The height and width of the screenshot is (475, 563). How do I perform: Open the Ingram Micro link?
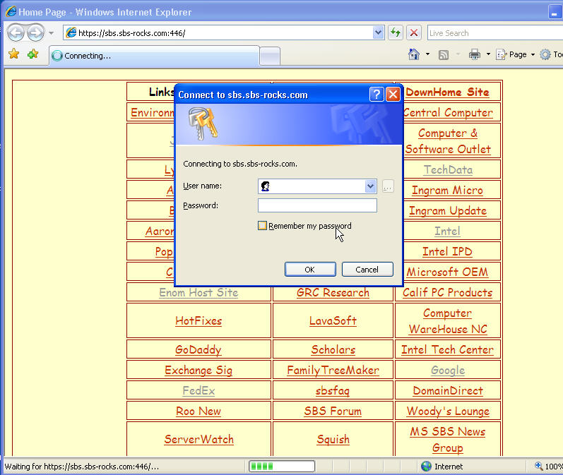[447, 190]
